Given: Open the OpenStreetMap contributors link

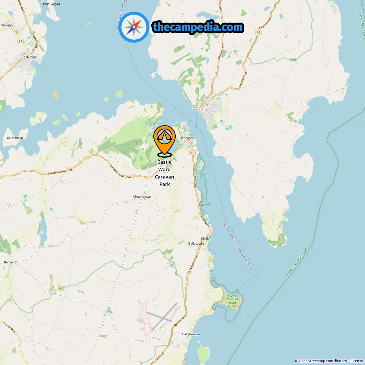Looking at the screenshot, I should click(323, 361).
